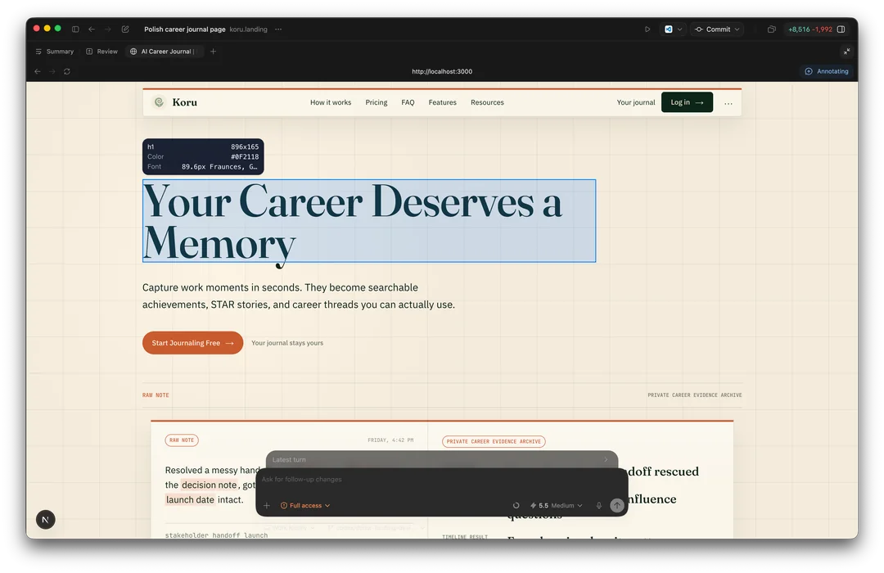Send the prompt with the up arrow button
This screenshot has height=573, width=884.
click(617, 505)
